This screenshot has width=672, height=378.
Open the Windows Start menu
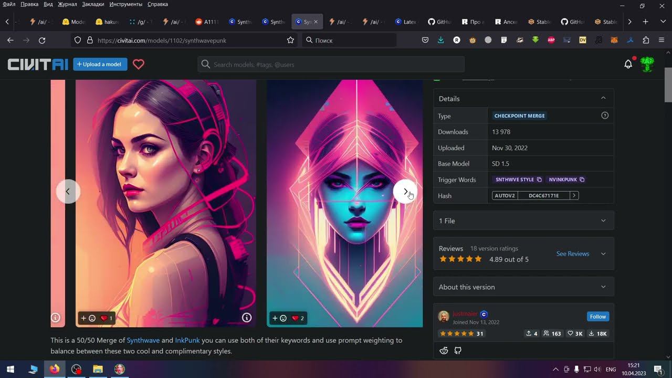click(x=10, y=369)
